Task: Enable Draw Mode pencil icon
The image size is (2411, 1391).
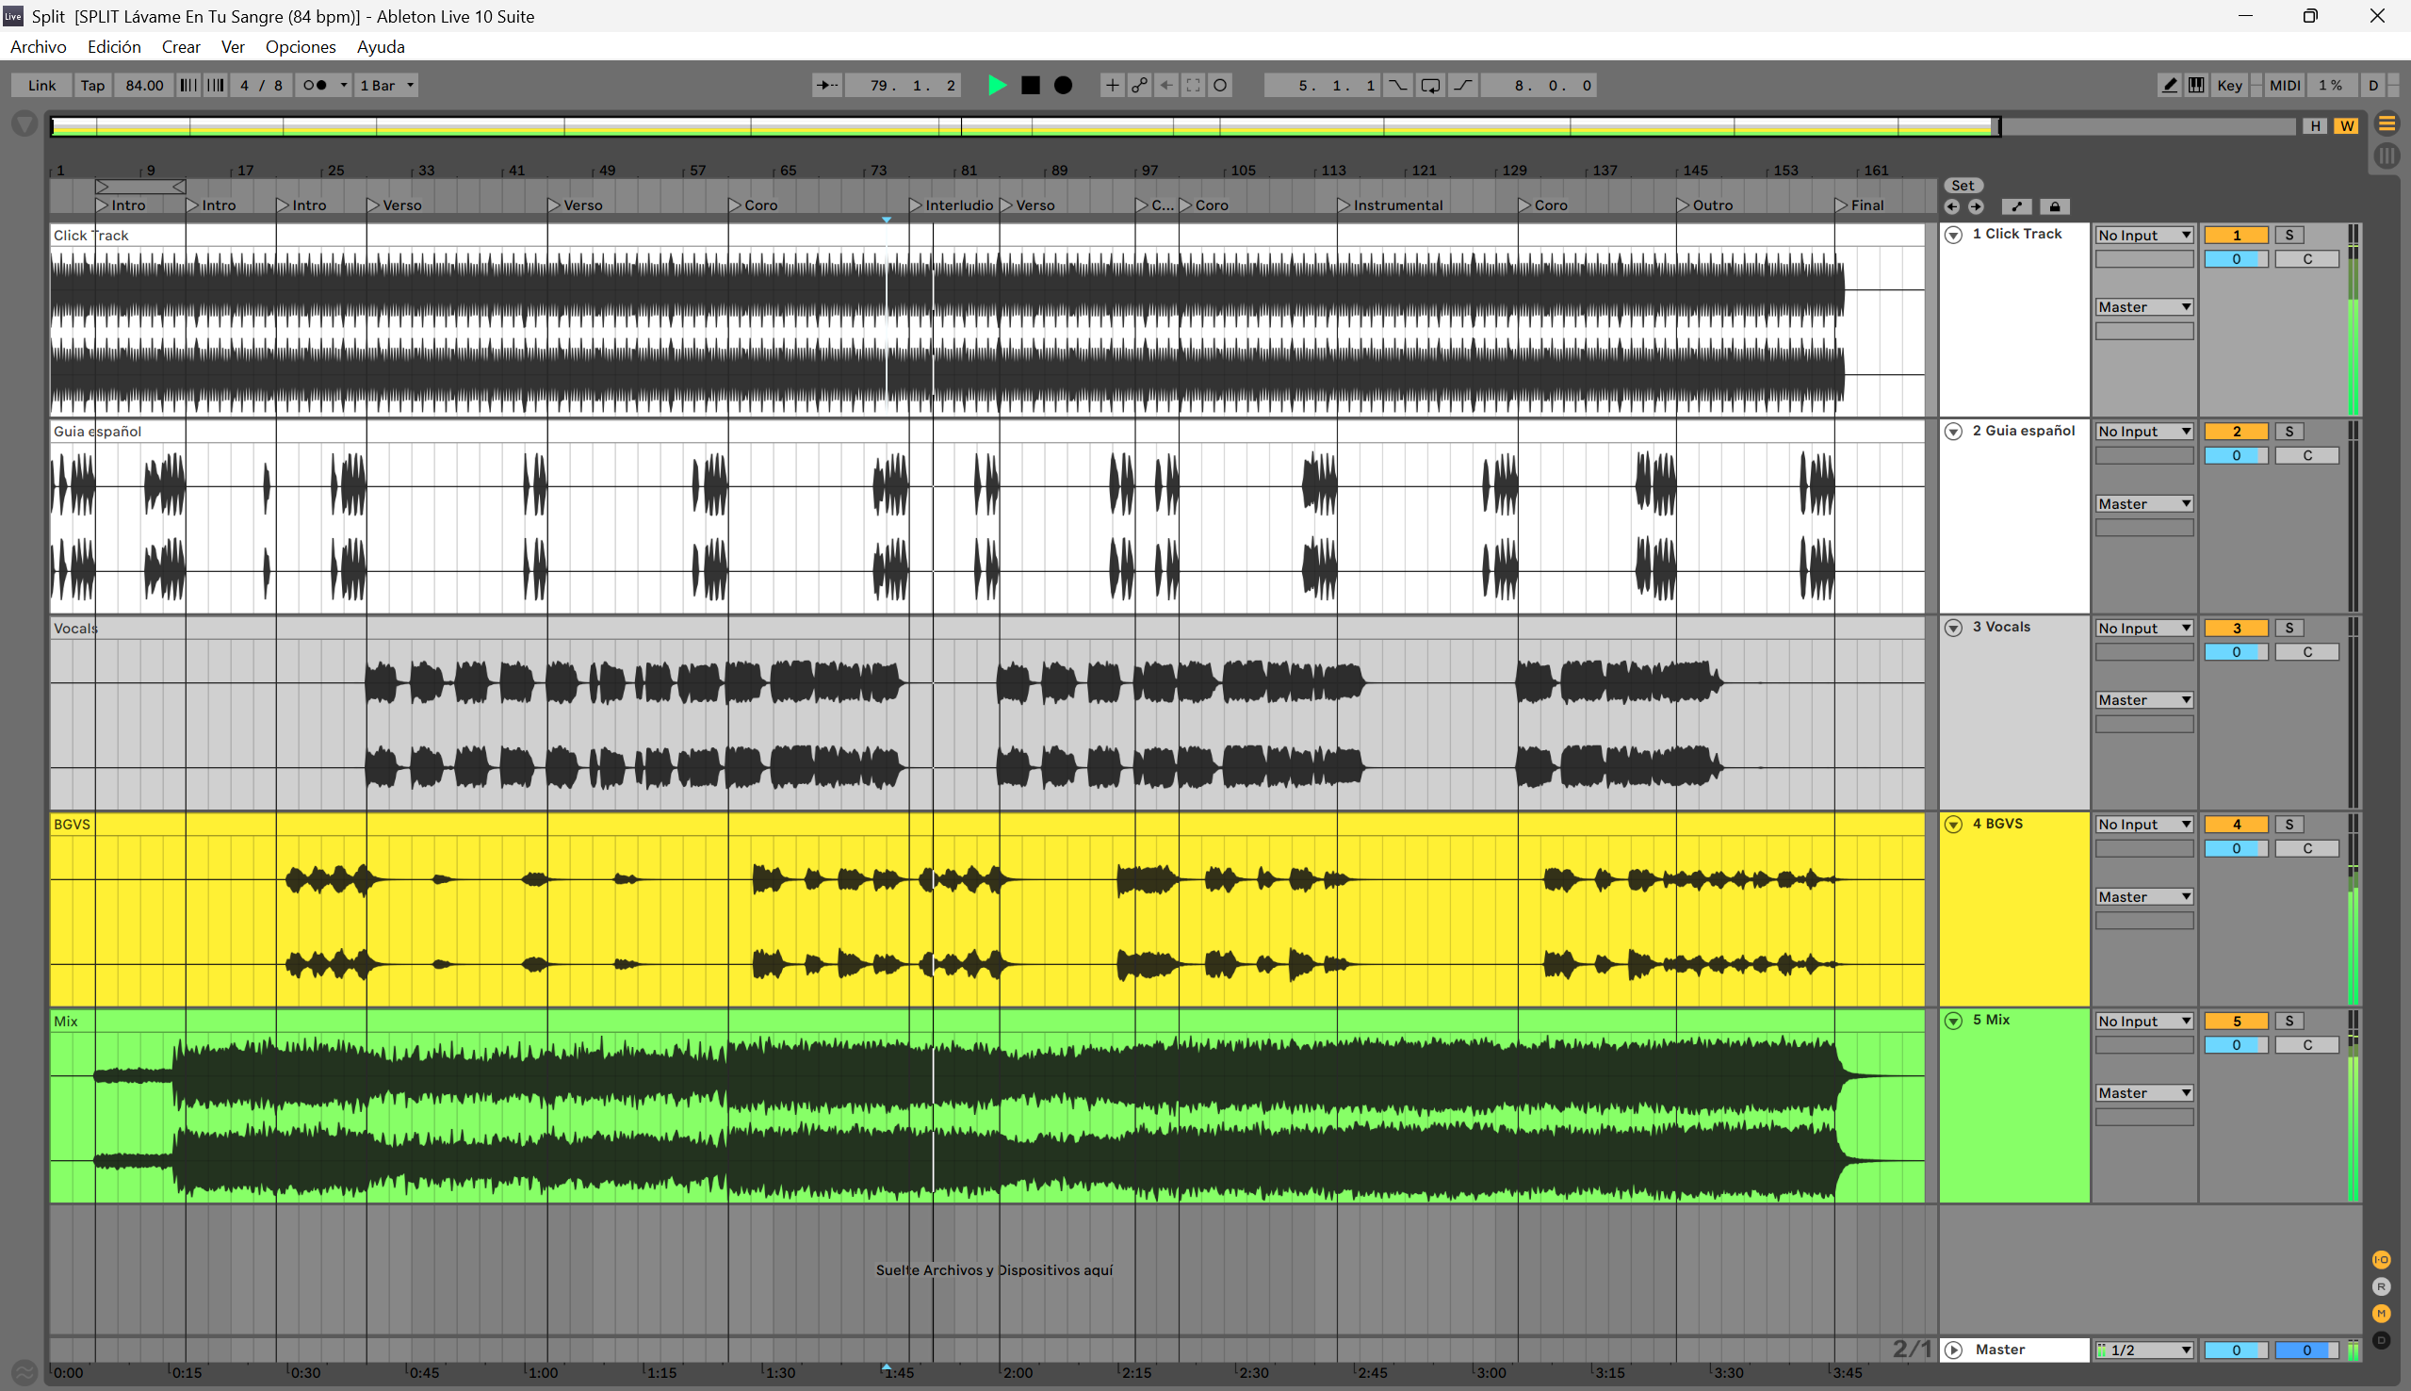Action: pyautogui.click(x=2169, y=85)
